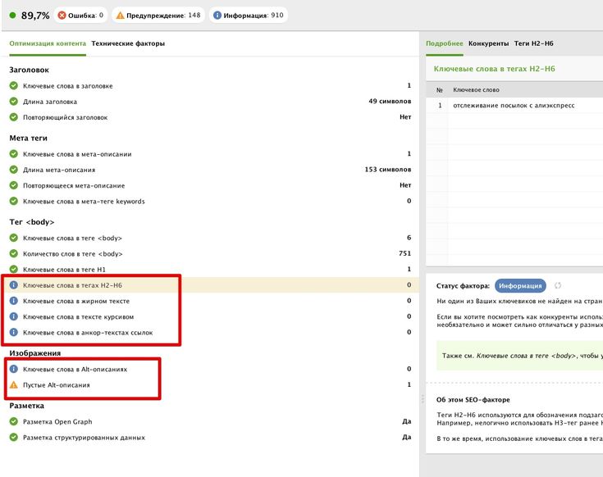Select the Ключевые слова в анкор-текстах ссылок row
This screenshot has width=603, height=477.
tap(88, 332)
